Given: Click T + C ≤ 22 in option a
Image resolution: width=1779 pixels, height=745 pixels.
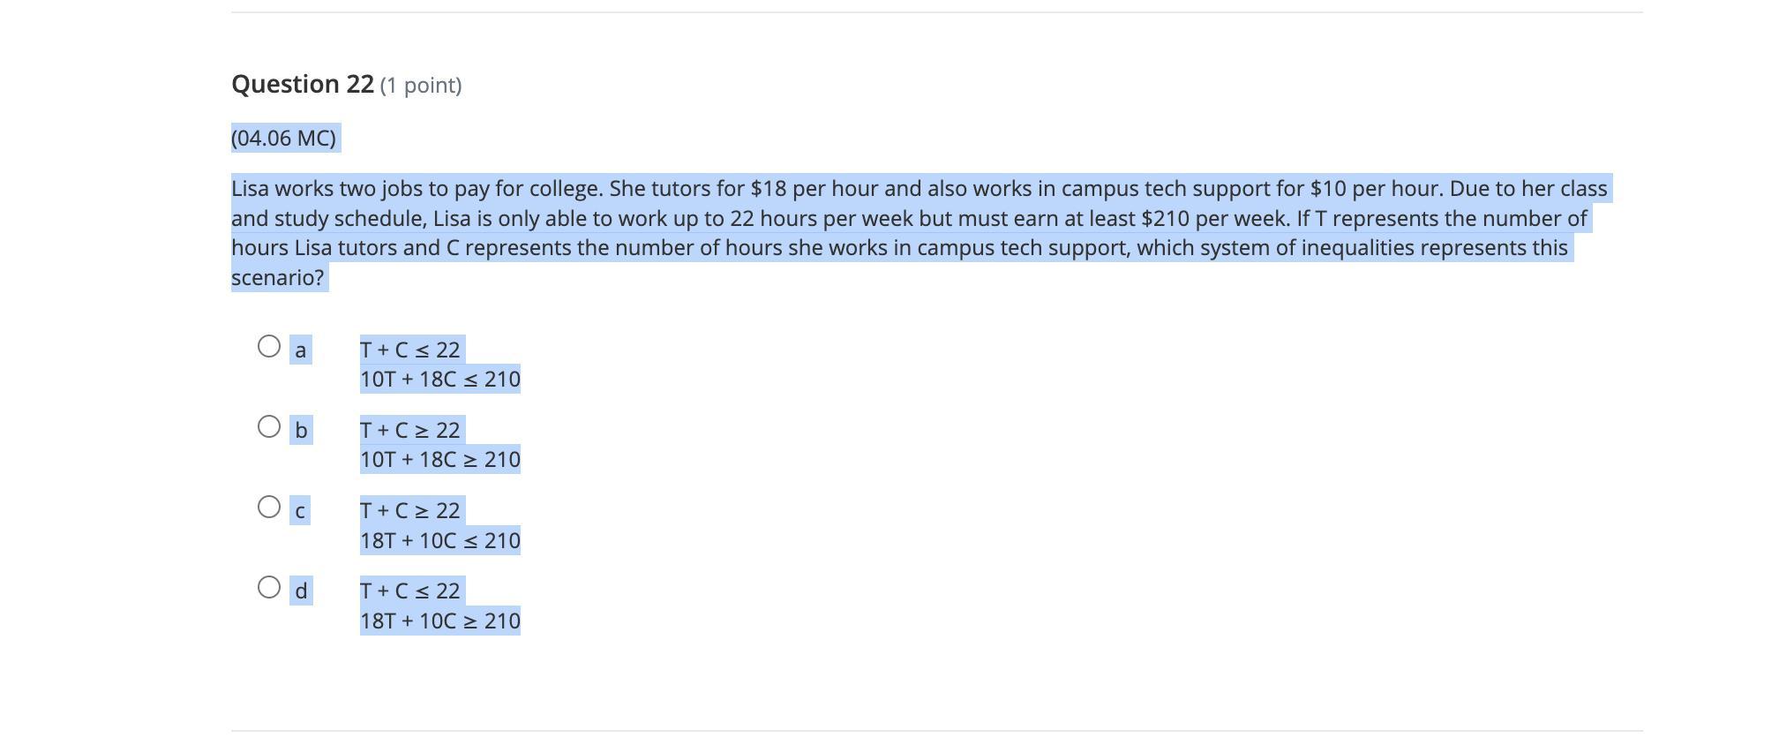Looking at the screenshot, I should click(410, 350).
